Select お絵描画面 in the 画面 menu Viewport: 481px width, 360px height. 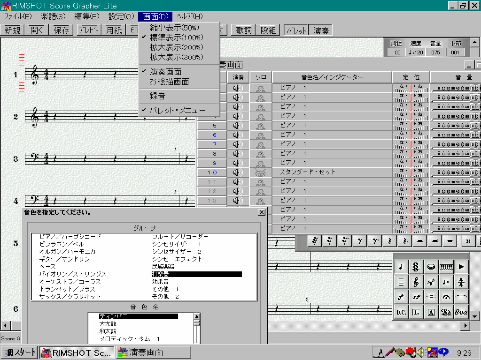[x=179, y=82]
